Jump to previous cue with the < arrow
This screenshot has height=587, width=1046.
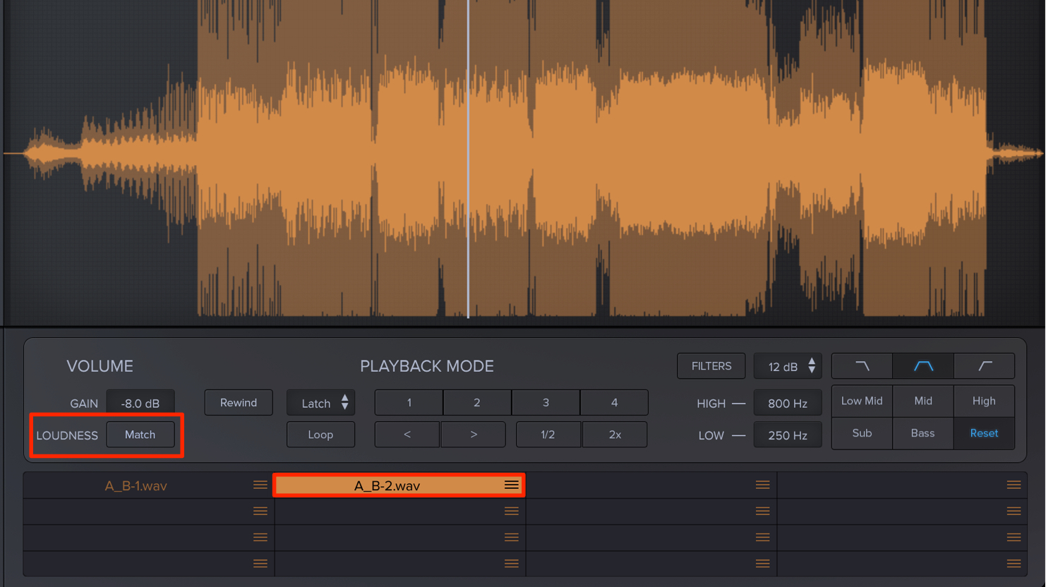(x=407, y=435)
